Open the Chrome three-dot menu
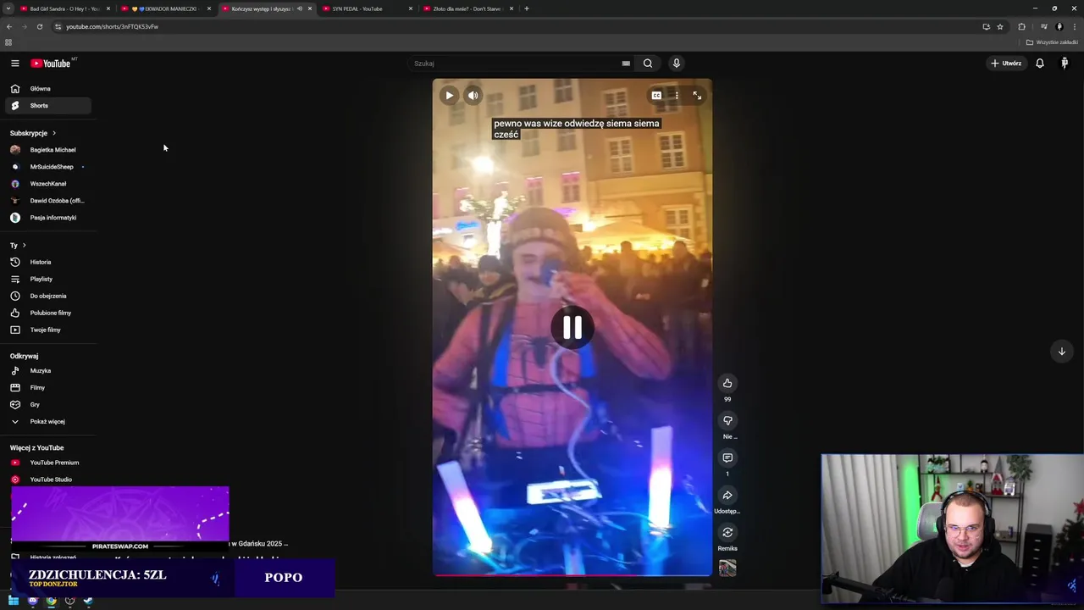Viewport: 1084px width, 610px height. coord(1074,26)
